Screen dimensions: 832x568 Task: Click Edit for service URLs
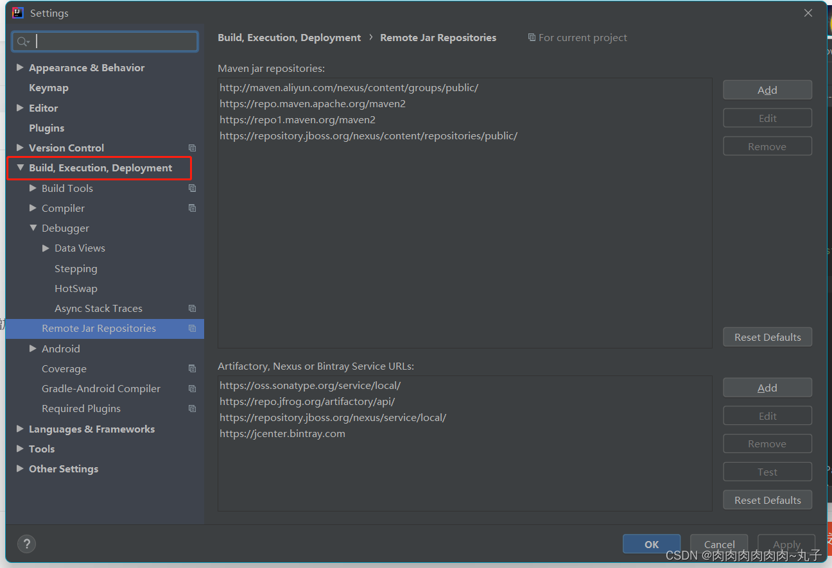(x=767, y=416)
